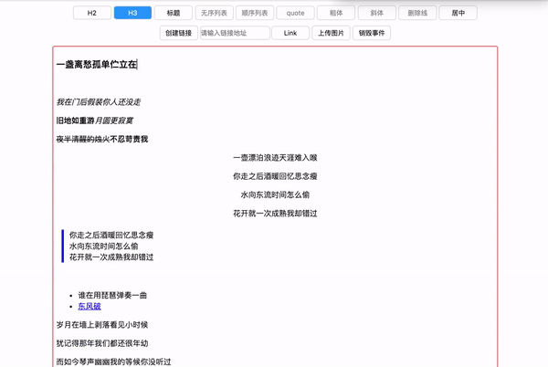This screenshot has width=548, height=367.
Task: Focus the 请输入链接地址 link address field
Action: [235, 33]
